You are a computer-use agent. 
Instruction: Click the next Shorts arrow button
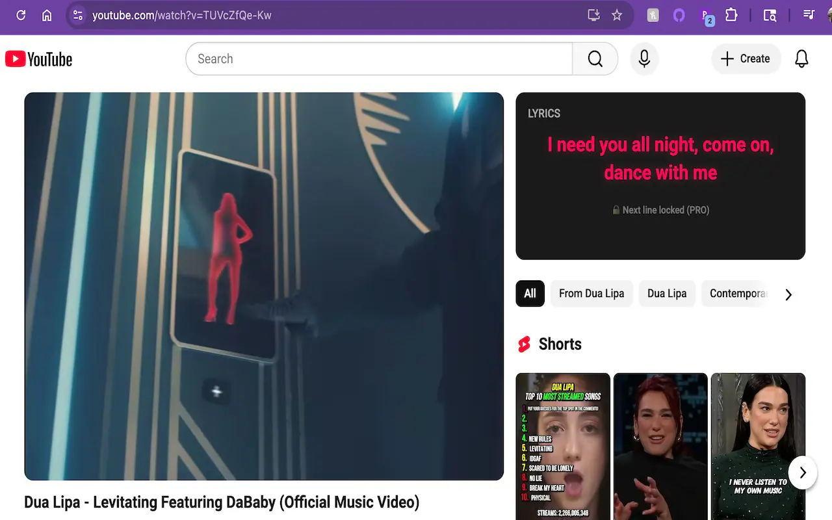tap(803, 473)
